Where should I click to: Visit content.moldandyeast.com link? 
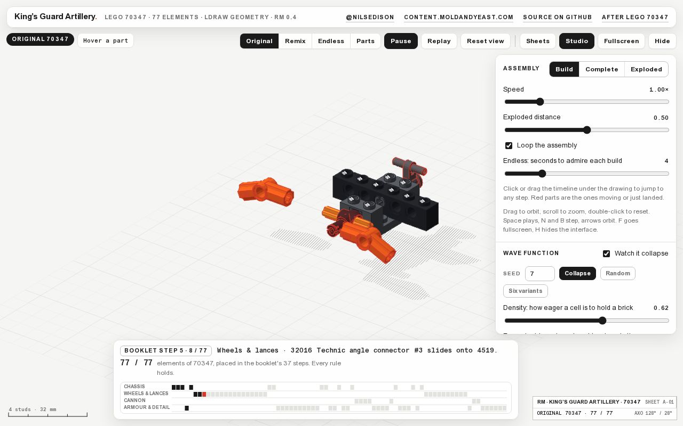point(458,17)
